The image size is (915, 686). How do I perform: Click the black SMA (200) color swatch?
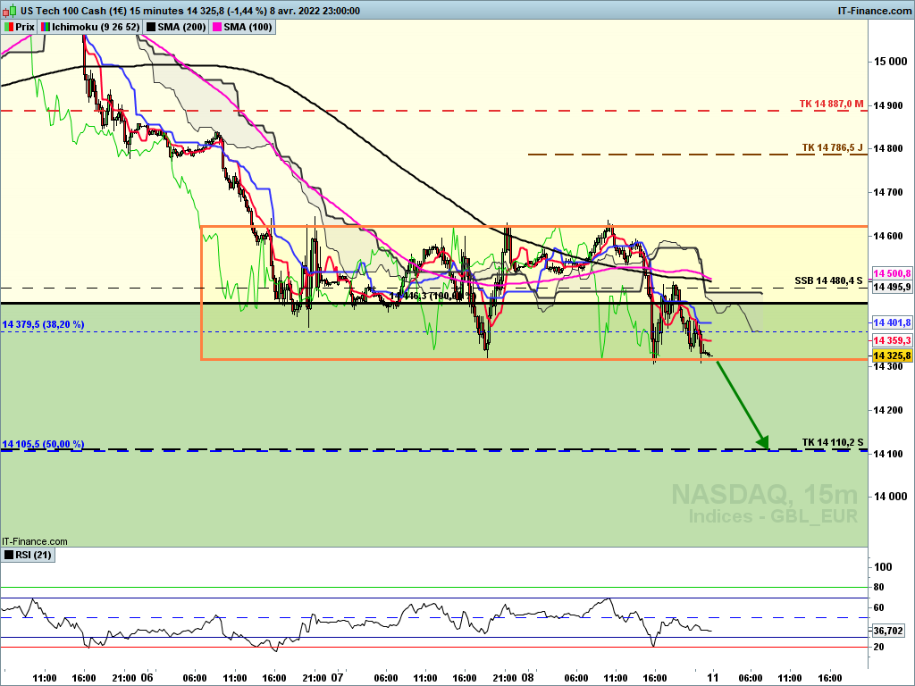[150, 27]
